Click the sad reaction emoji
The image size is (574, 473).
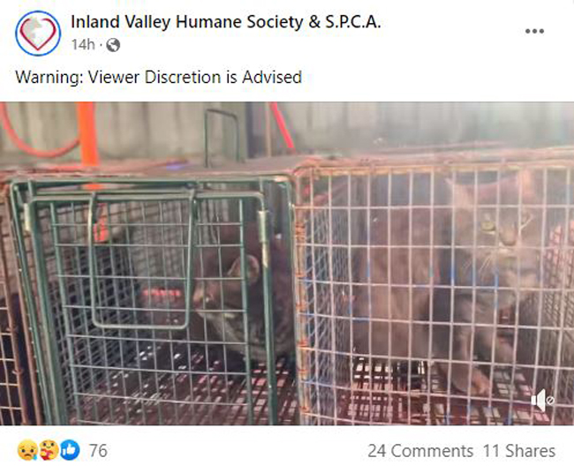27,450
